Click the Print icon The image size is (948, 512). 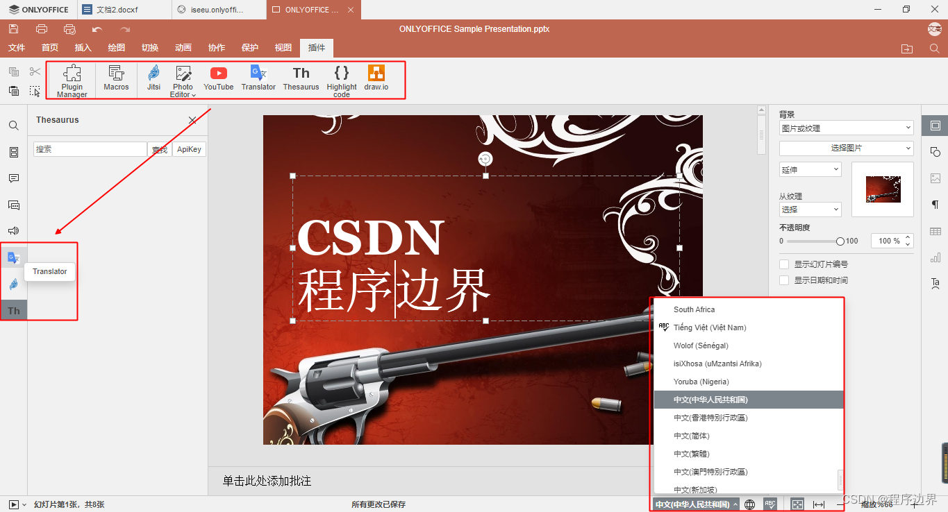point(42,28)
